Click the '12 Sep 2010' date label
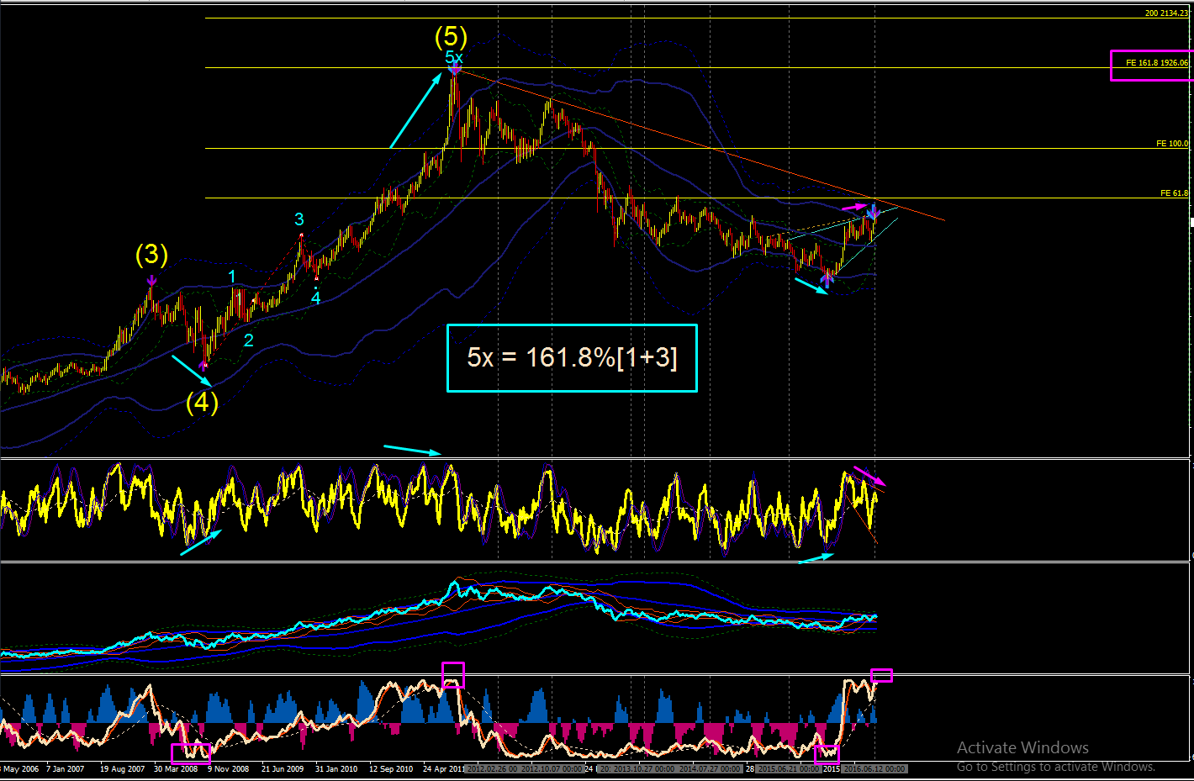The image size is (1194, 781). coord(391,768)
